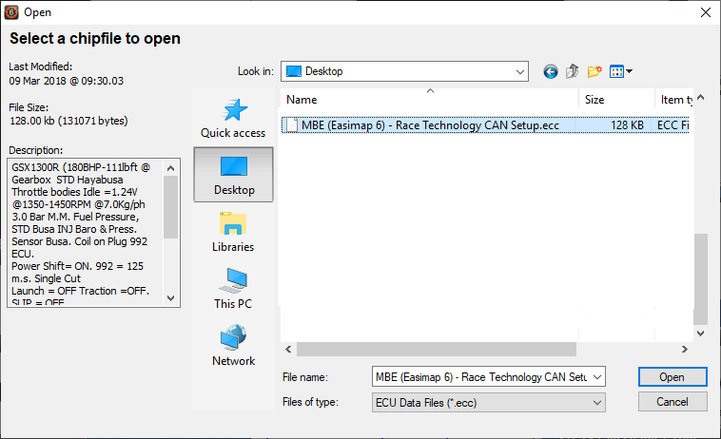Click the Cancel button

point(672,402)
